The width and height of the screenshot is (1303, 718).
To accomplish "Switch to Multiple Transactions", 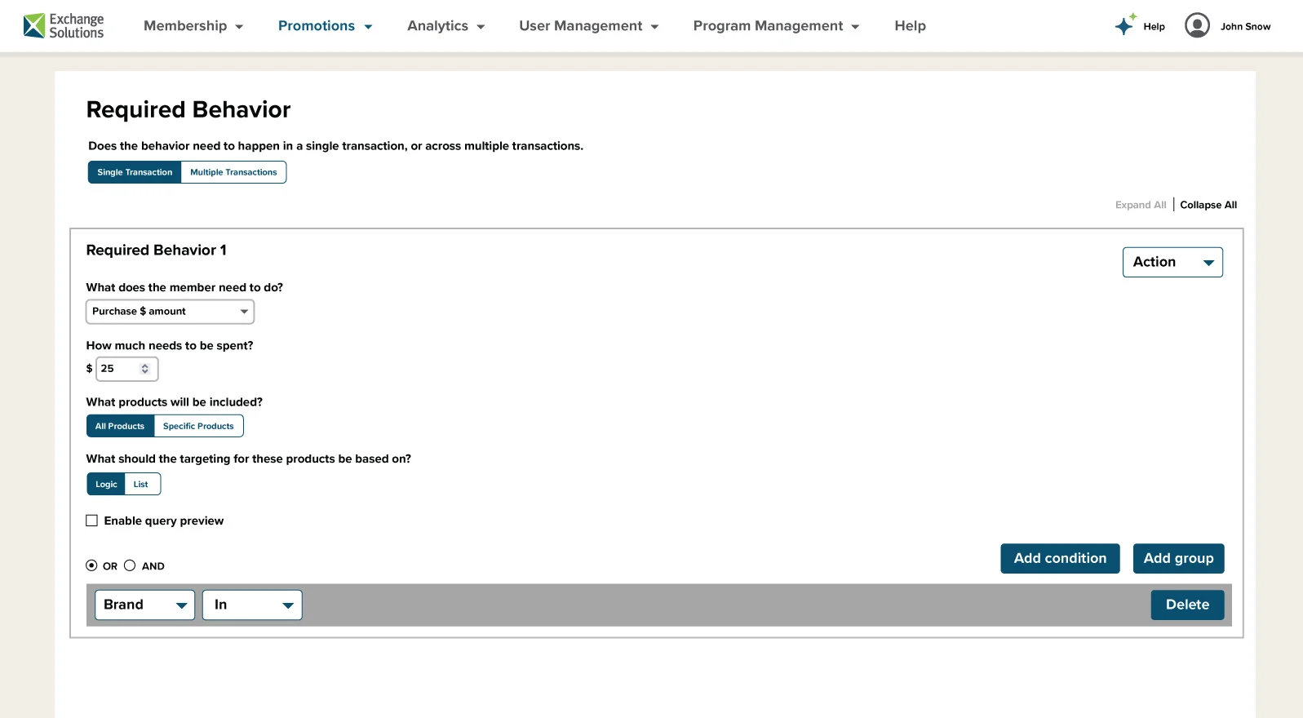I will (233, 172).
